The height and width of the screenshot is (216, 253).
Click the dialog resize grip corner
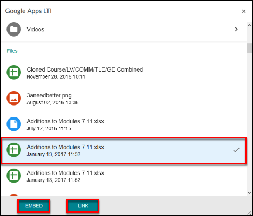(x=249, y=213)
